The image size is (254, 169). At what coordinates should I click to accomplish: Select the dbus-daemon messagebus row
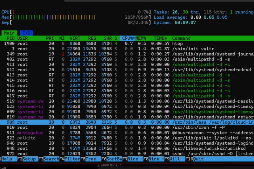[127, 133]
